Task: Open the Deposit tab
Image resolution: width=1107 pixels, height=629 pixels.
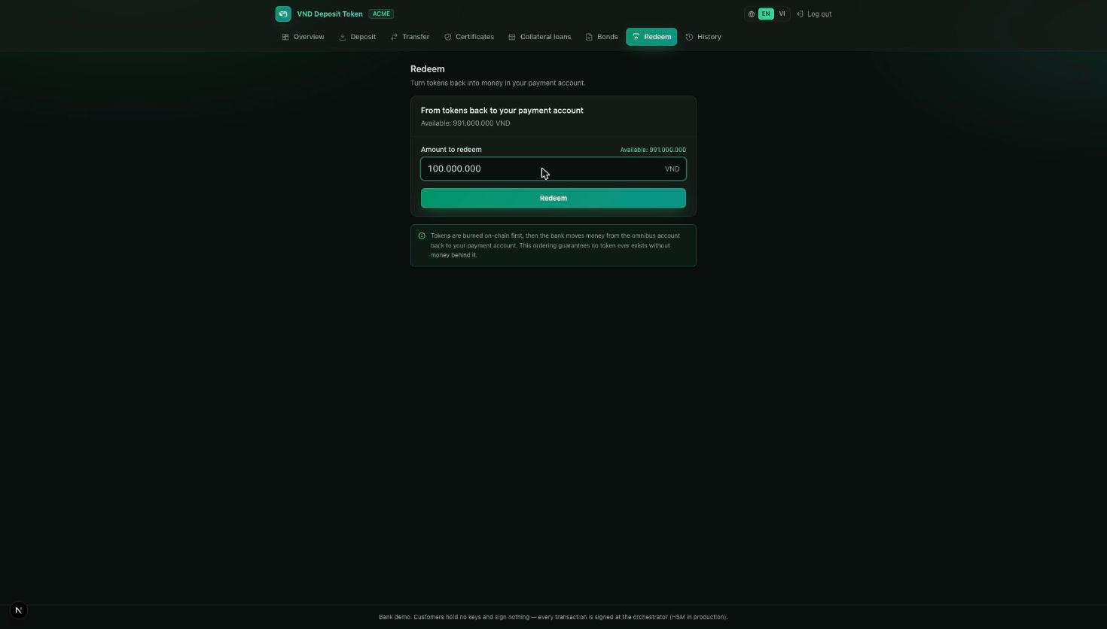Action: coord(358,37)
